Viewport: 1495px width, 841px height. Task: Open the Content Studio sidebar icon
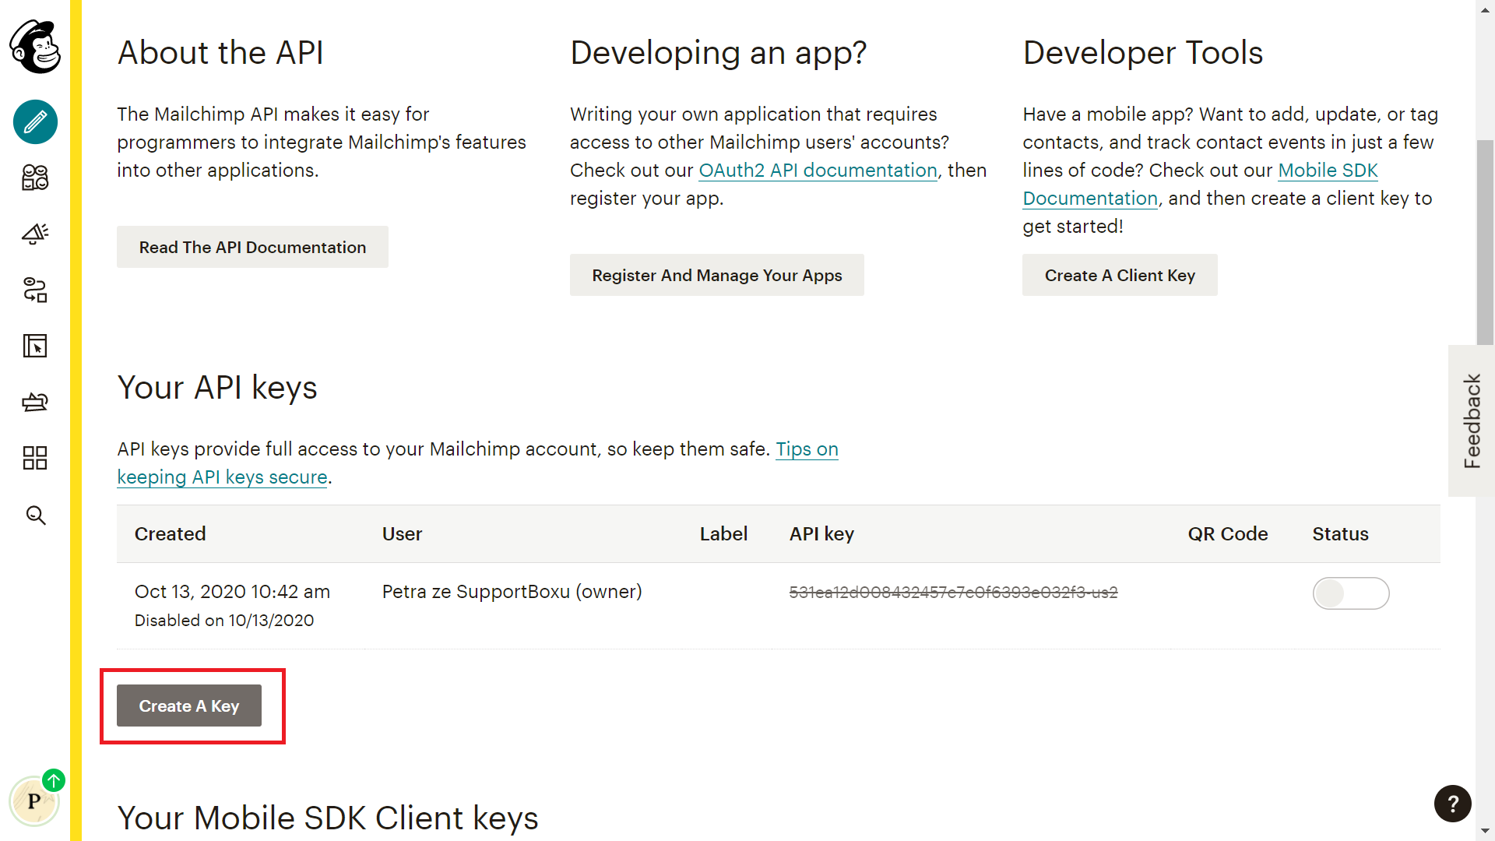coord(35,402)
